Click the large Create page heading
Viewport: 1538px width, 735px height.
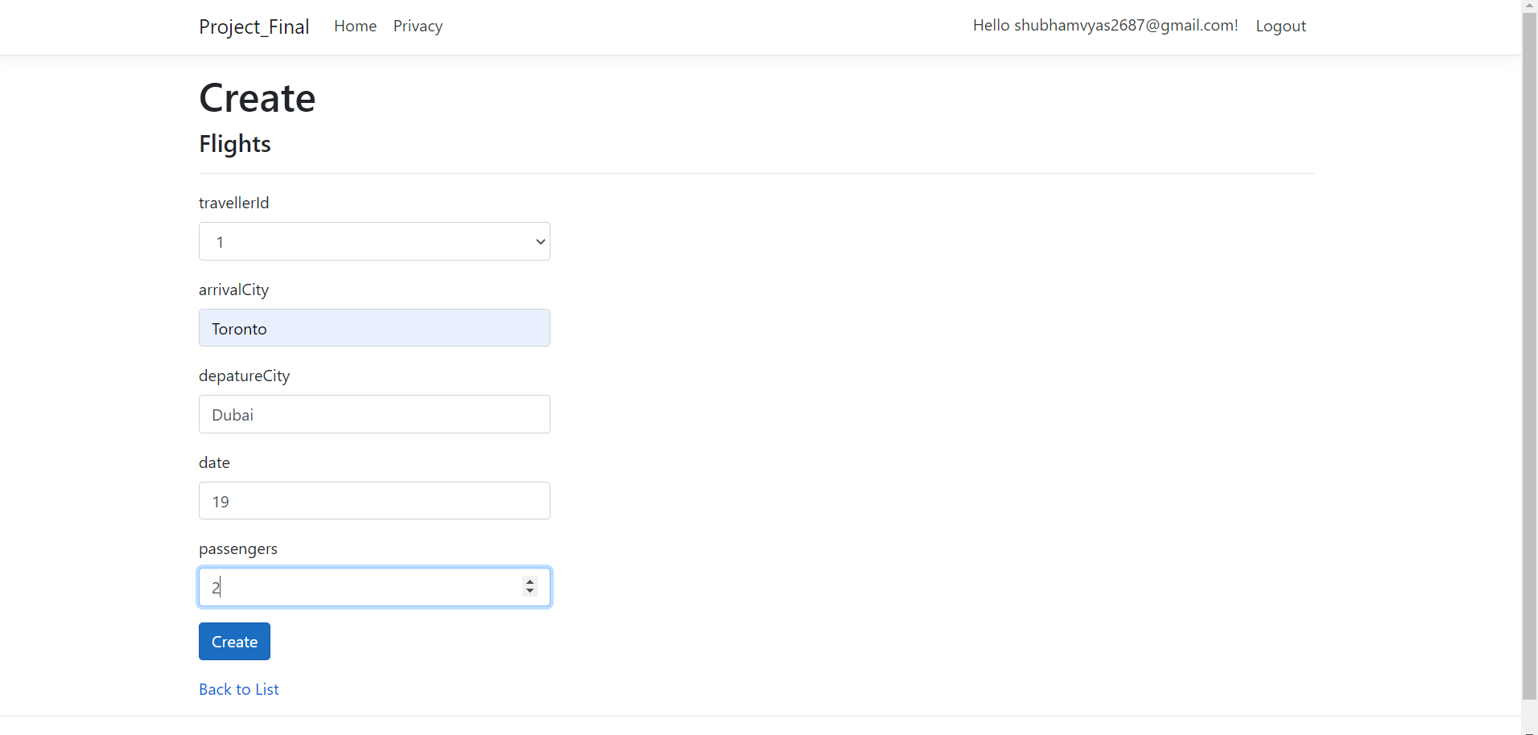tap(257, 98)
